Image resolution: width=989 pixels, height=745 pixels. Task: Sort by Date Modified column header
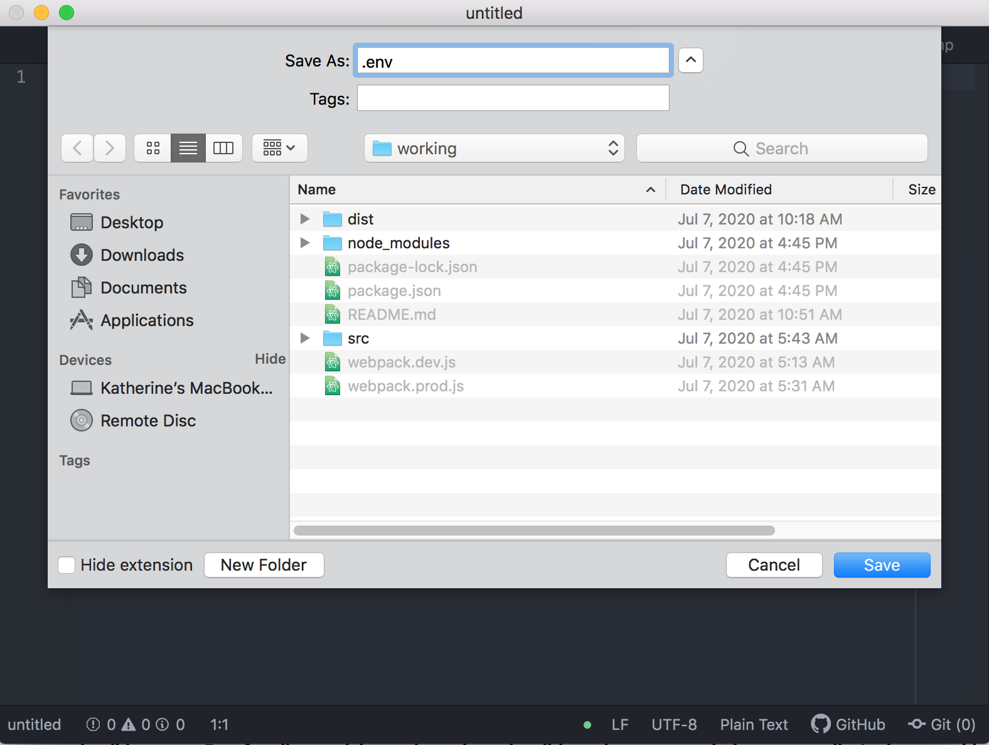[779, 189]
